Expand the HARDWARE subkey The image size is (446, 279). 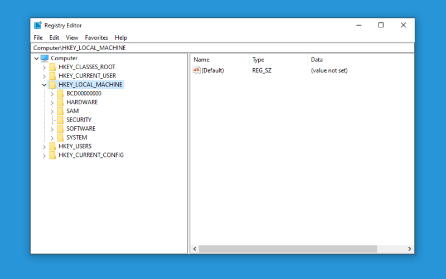tap(52, 103)
